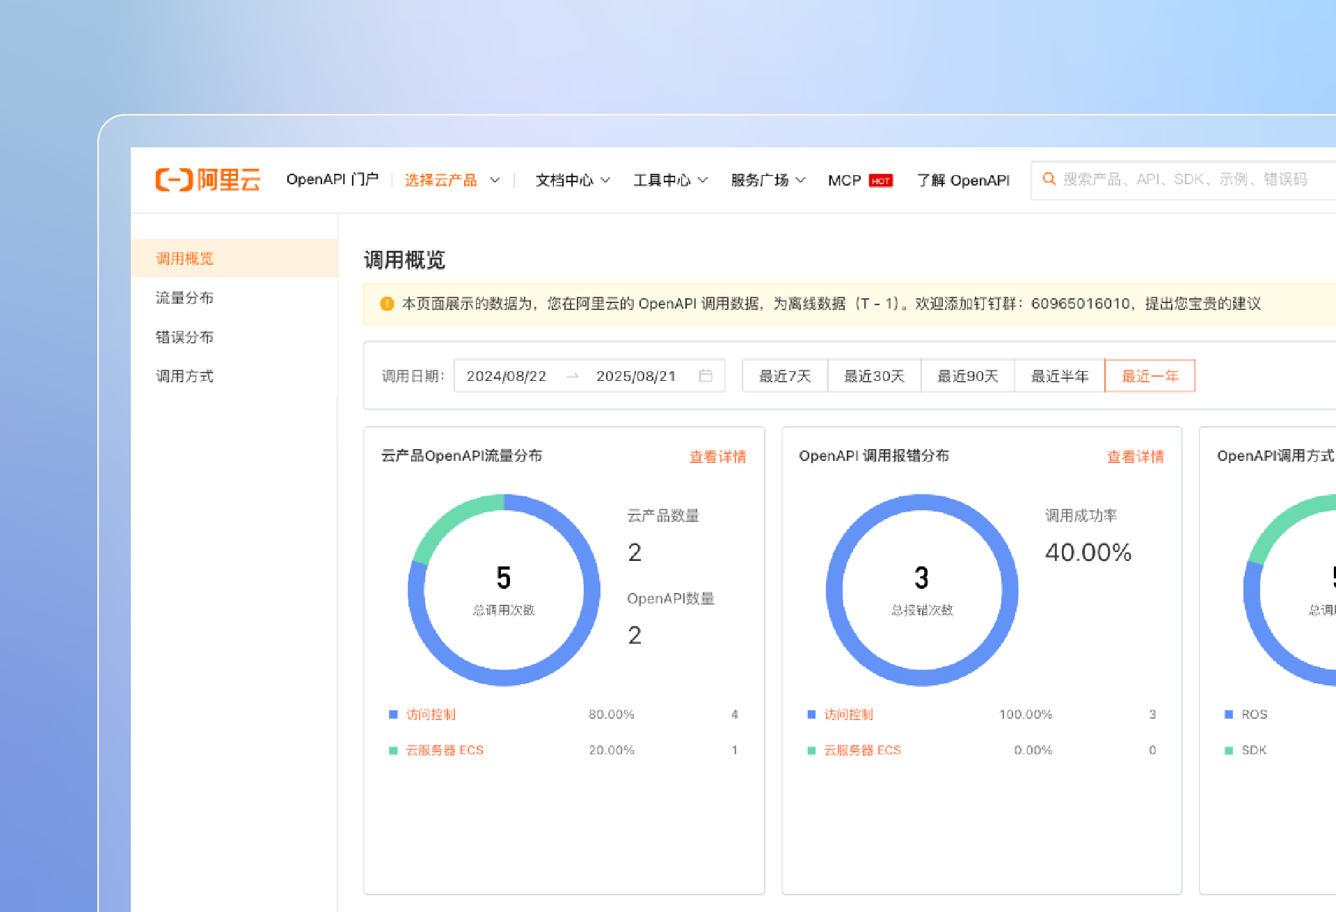
Task: Choose the 最近30天 range
Action: pyautogui.click(x=875, y=376)
